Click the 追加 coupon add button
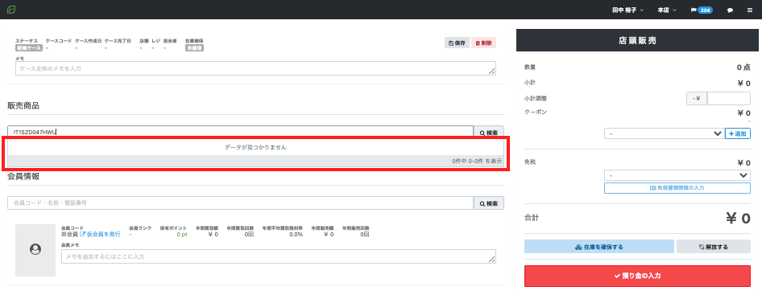 [737, 133]
